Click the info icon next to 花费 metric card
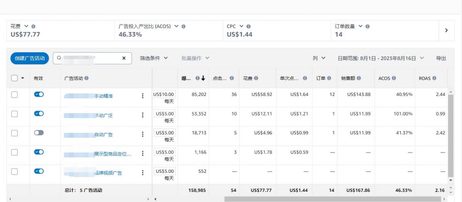Image resolution: width=462 pixels, height=202 pixels. point(33,27)
